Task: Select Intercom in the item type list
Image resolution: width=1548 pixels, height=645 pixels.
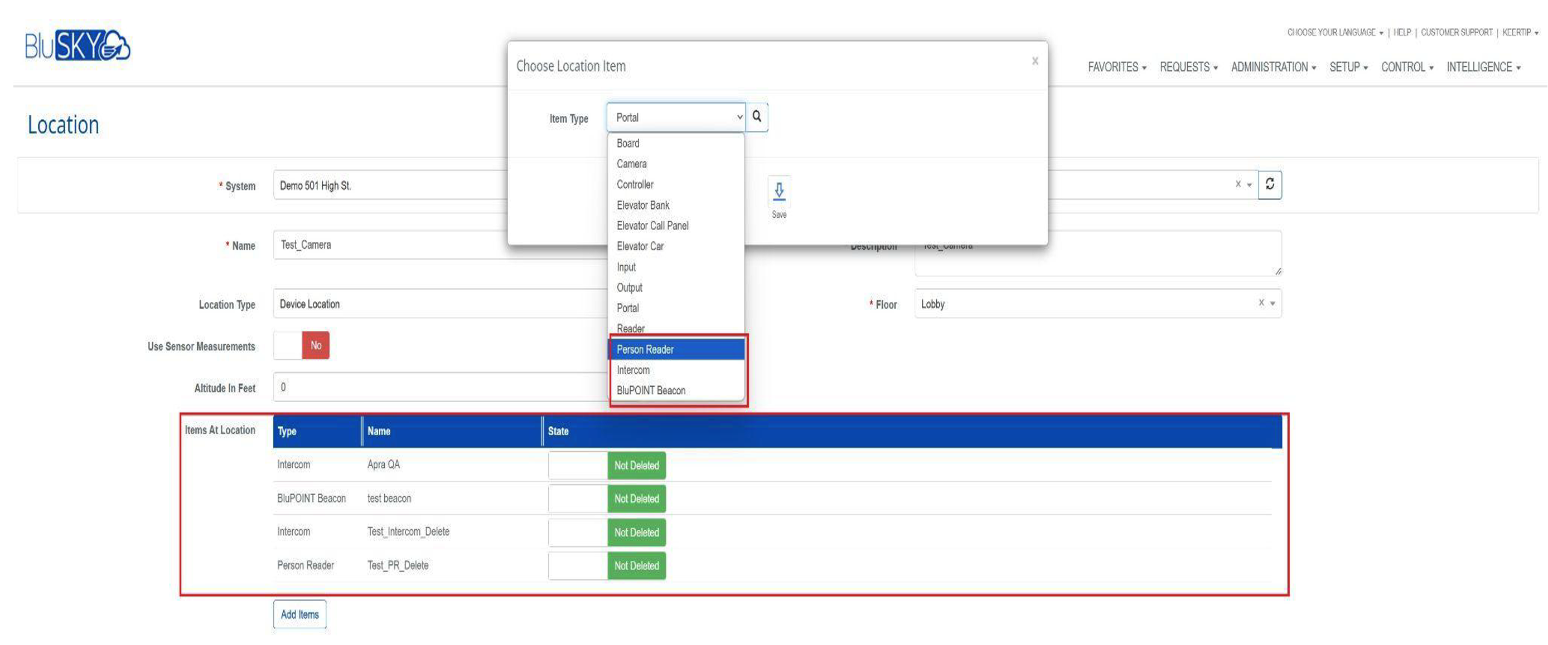Action: coord(676,370)
